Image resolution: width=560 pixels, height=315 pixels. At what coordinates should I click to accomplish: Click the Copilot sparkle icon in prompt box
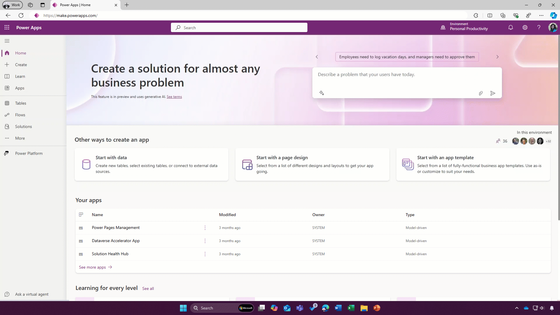coord(321,93)
